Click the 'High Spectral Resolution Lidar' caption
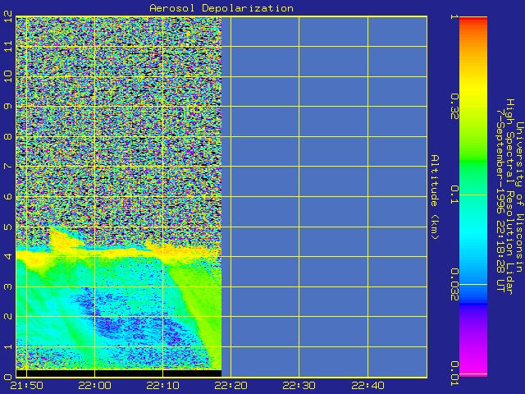 pyautogui.click(x=509, y=197)
